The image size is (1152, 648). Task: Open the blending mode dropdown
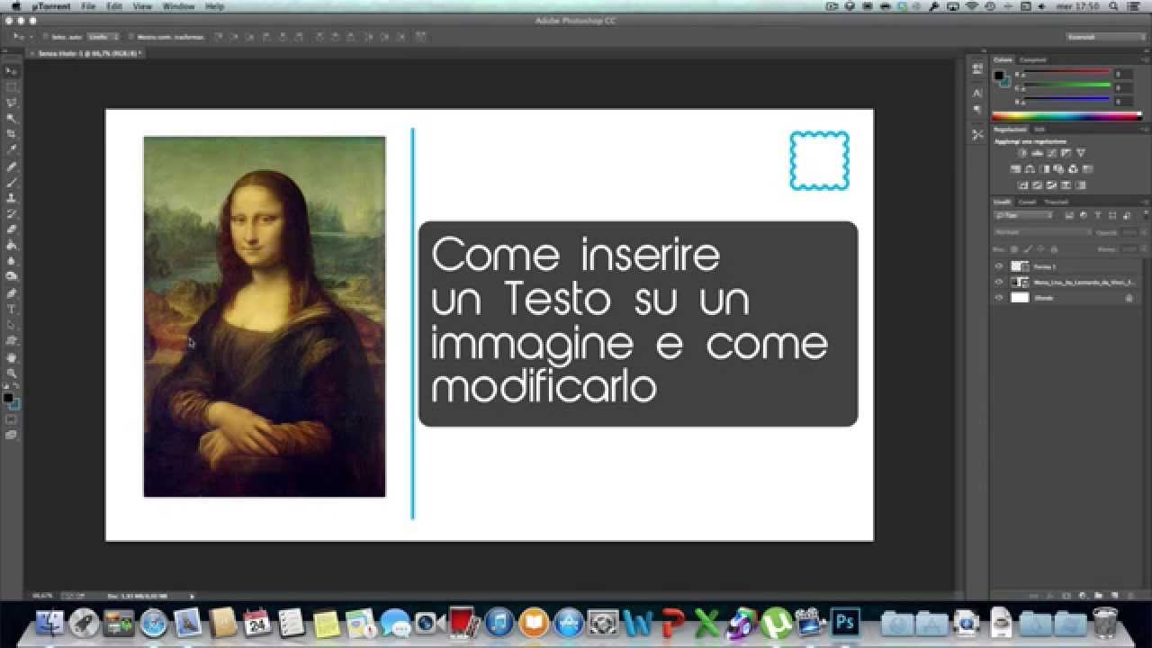point(1042,232)
